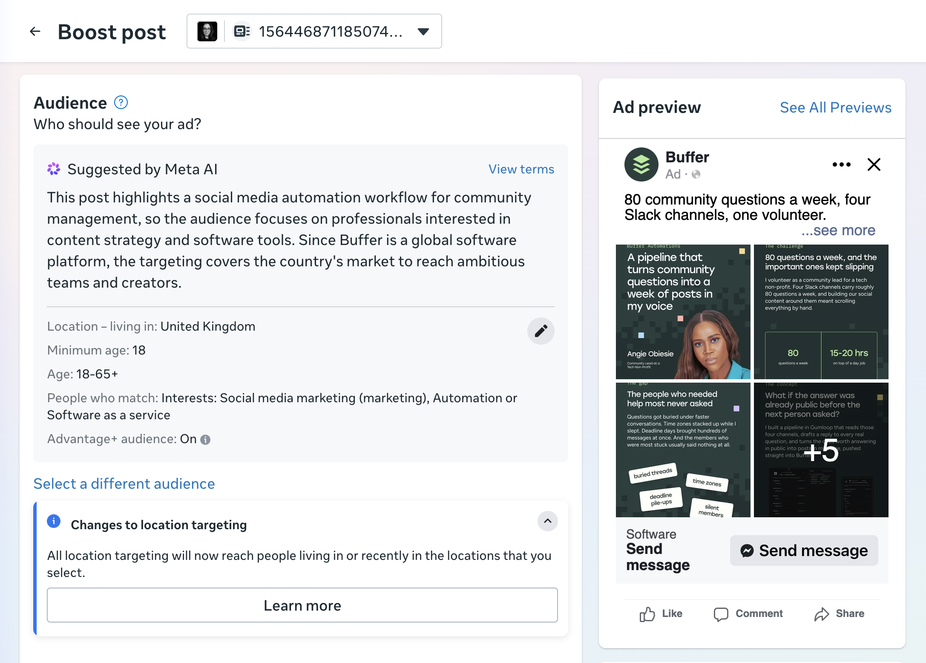Image resolution: width=926 pixels, height=663 pixels.
Task: Open the Angie Obiesie pipeline image
Action: [x=683, y=312]
